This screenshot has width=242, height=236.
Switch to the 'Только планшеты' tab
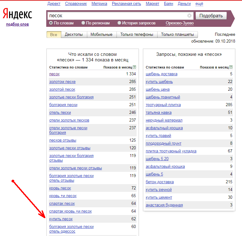[x=178, y=35]
